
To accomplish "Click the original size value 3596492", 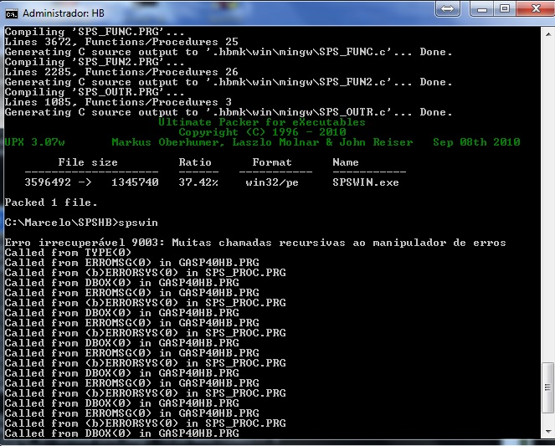I will pos(48,182).
